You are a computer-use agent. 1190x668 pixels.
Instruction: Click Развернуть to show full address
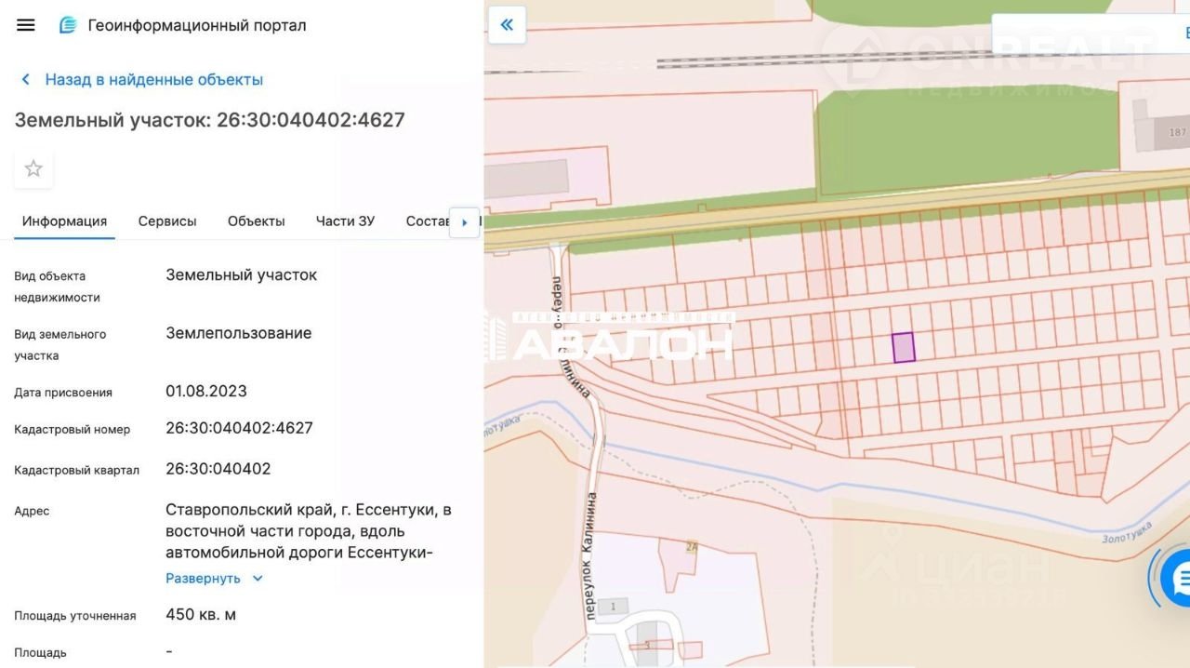tap(203, 579)
